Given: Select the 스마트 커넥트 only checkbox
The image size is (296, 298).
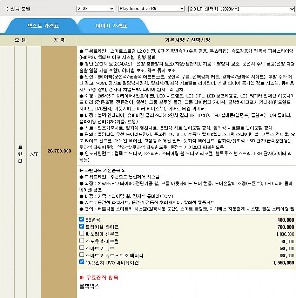Looking at the screenshot, I should point(81,248).
